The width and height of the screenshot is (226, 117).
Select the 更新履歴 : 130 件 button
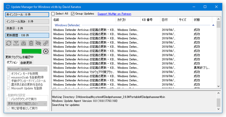(27, 35)
